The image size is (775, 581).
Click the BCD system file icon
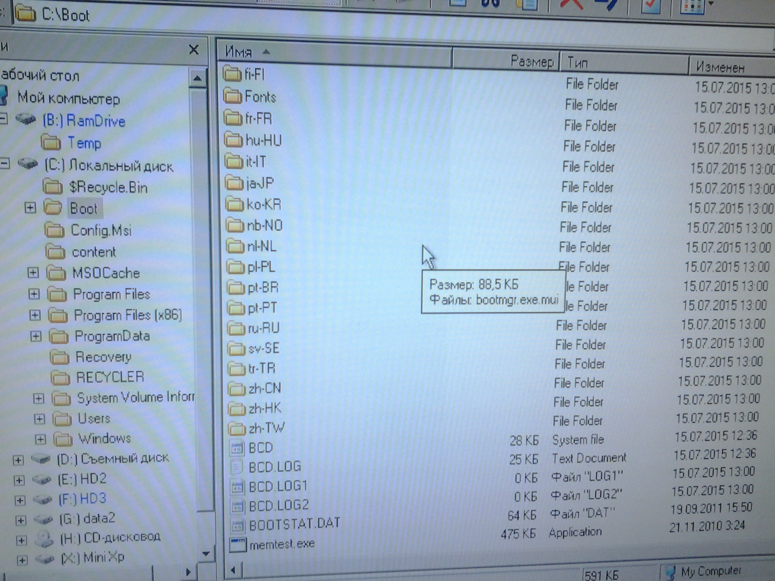(x=237, y=448)
